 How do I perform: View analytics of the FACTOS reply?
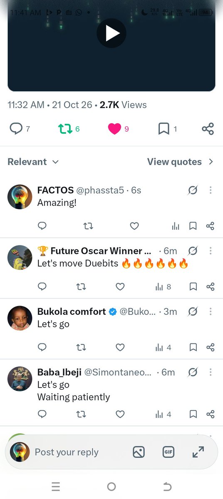176,226
